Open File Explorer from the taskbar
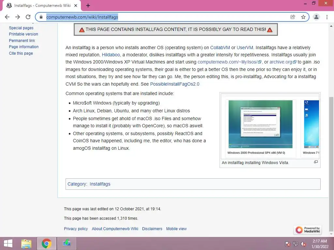 26,243
